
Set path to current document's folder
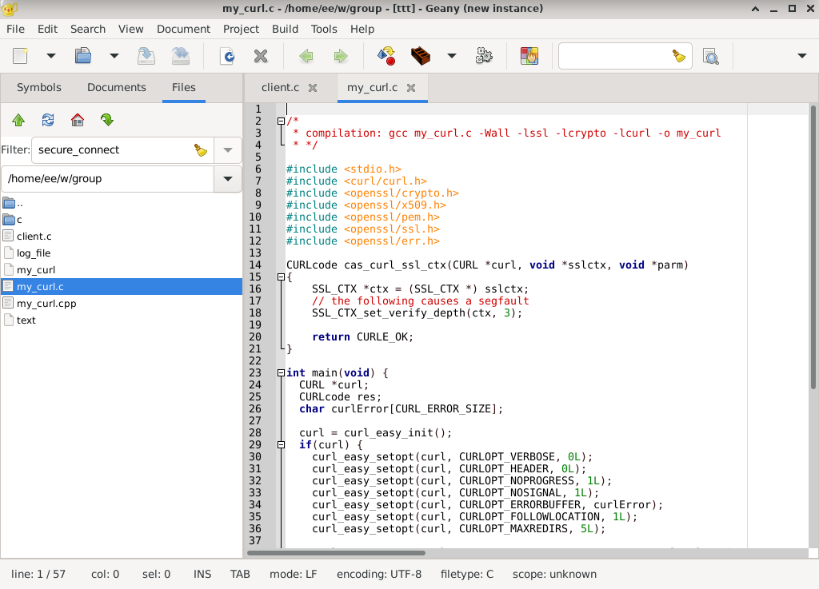point(107,120)
